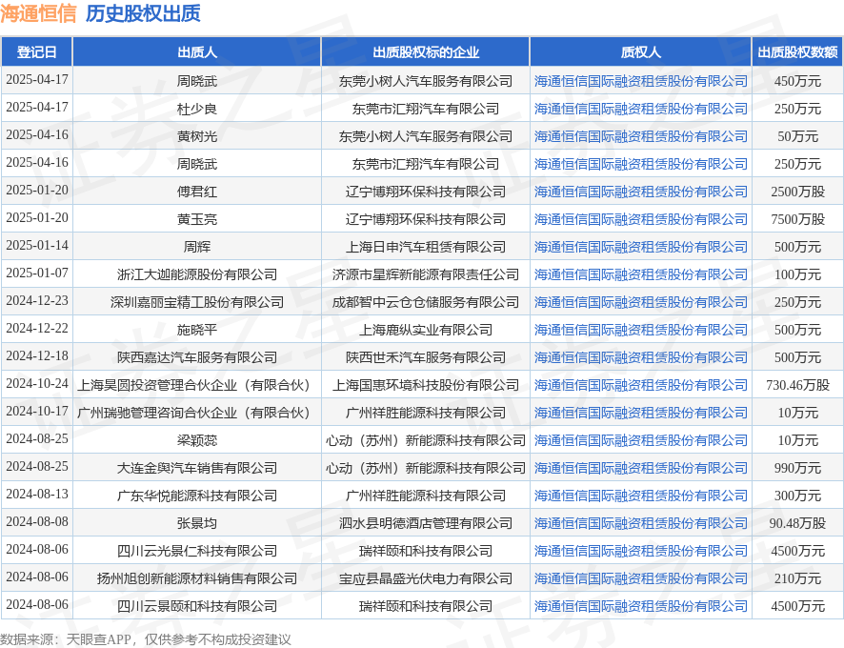Select 广州瑞驰管理咨询合伙企业 cell

197,414
